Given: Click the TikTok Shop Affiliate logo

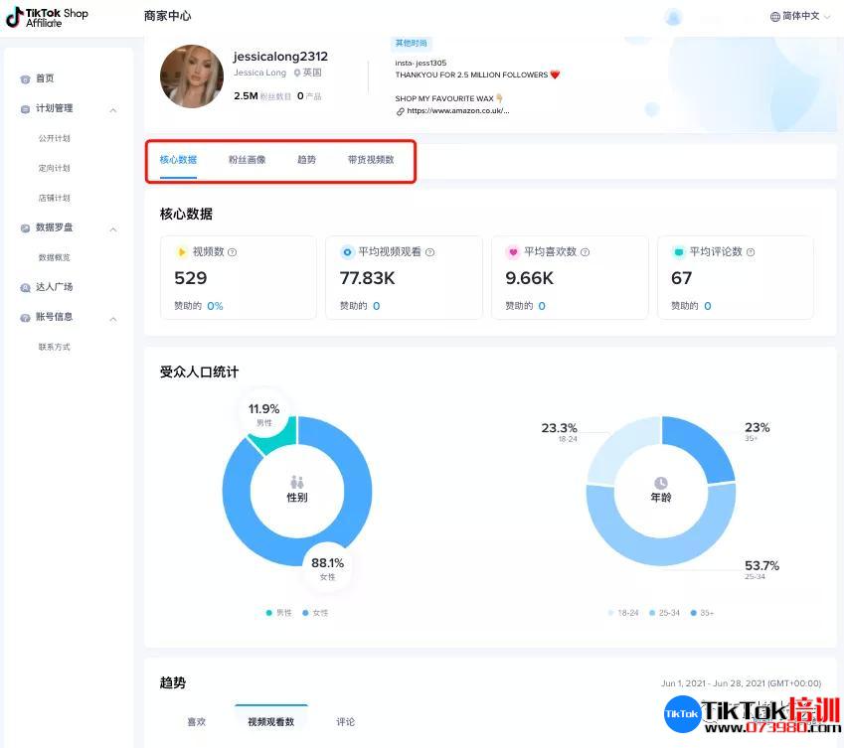Looking at the screenshot, I should click(x=47, y=17).
